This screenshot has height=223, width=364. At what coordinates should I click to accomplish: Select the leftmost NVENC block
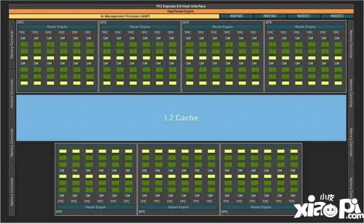(237, 16)
